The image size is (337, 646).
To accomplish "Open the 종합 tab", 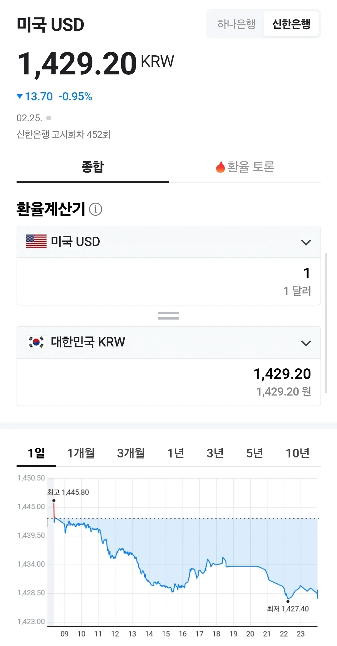I will coord(92,167).
